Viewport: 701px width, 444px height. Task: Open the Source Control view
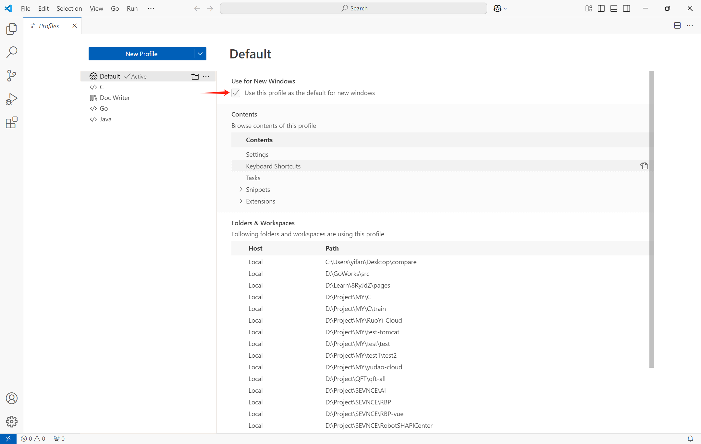(x=11, y=76)
